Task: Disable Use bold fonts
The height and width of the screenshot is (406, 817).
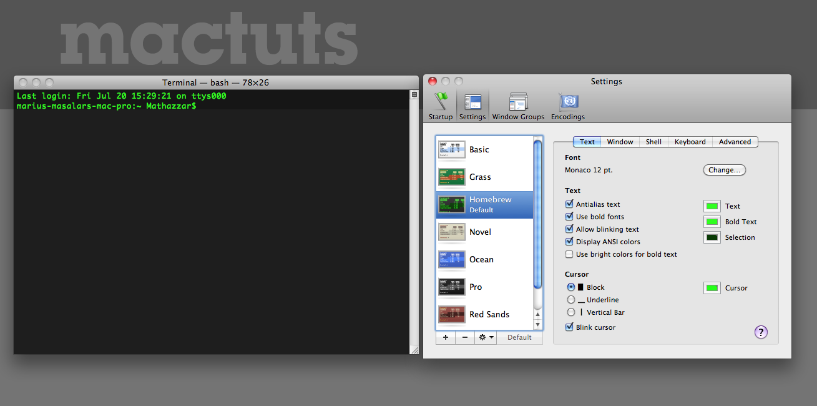Action: 569,217
